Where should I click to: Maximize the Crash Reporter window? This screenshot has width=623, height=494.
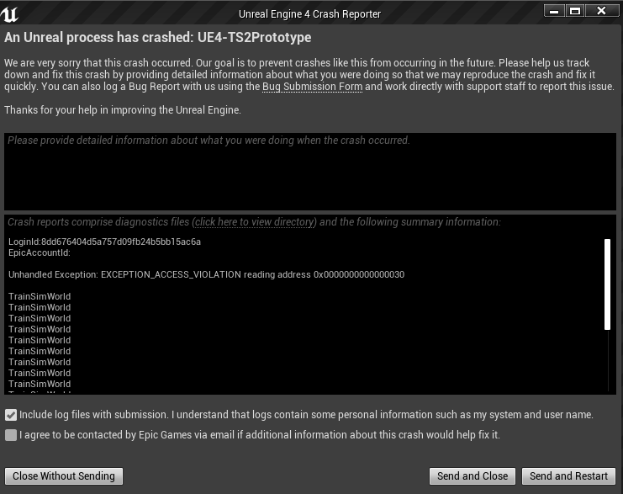click(x=576, y=11)
